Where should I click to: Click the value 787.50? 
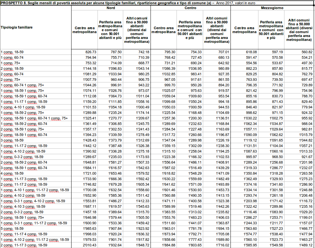coord(116,52)
